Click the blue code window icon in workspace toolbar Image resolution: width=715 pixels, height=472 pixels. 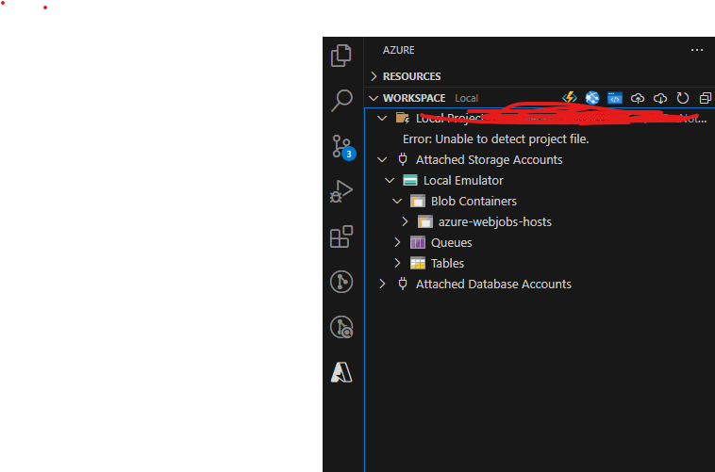(615, 98)
